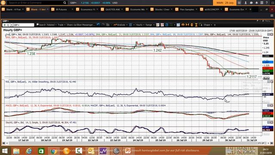The width and height of the screenshot is (275, 155).
Task: Open File Explorer from taskbar
Action: point(16,151)
